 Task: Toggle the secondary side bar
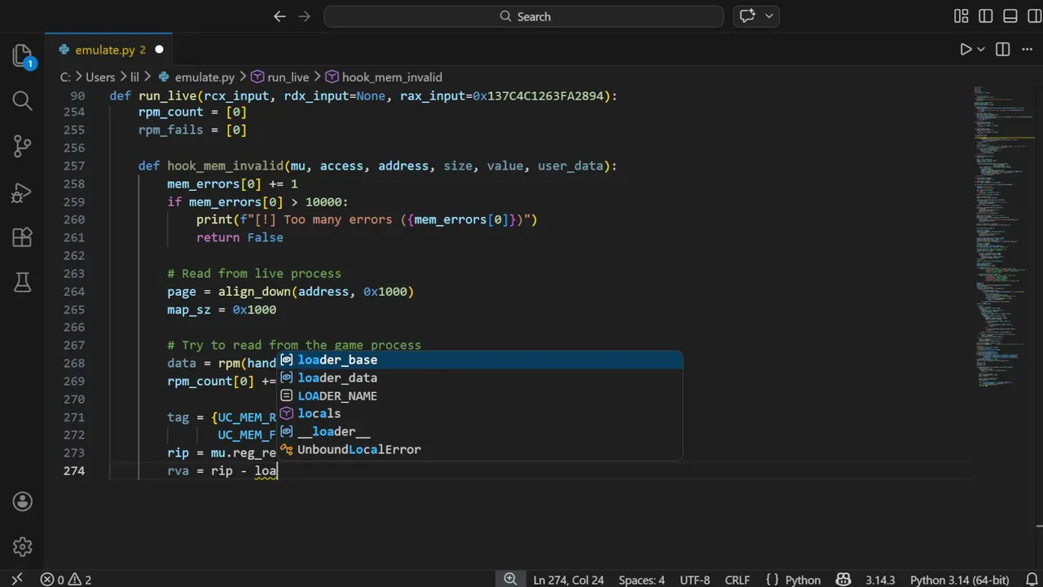(1034, 16)
